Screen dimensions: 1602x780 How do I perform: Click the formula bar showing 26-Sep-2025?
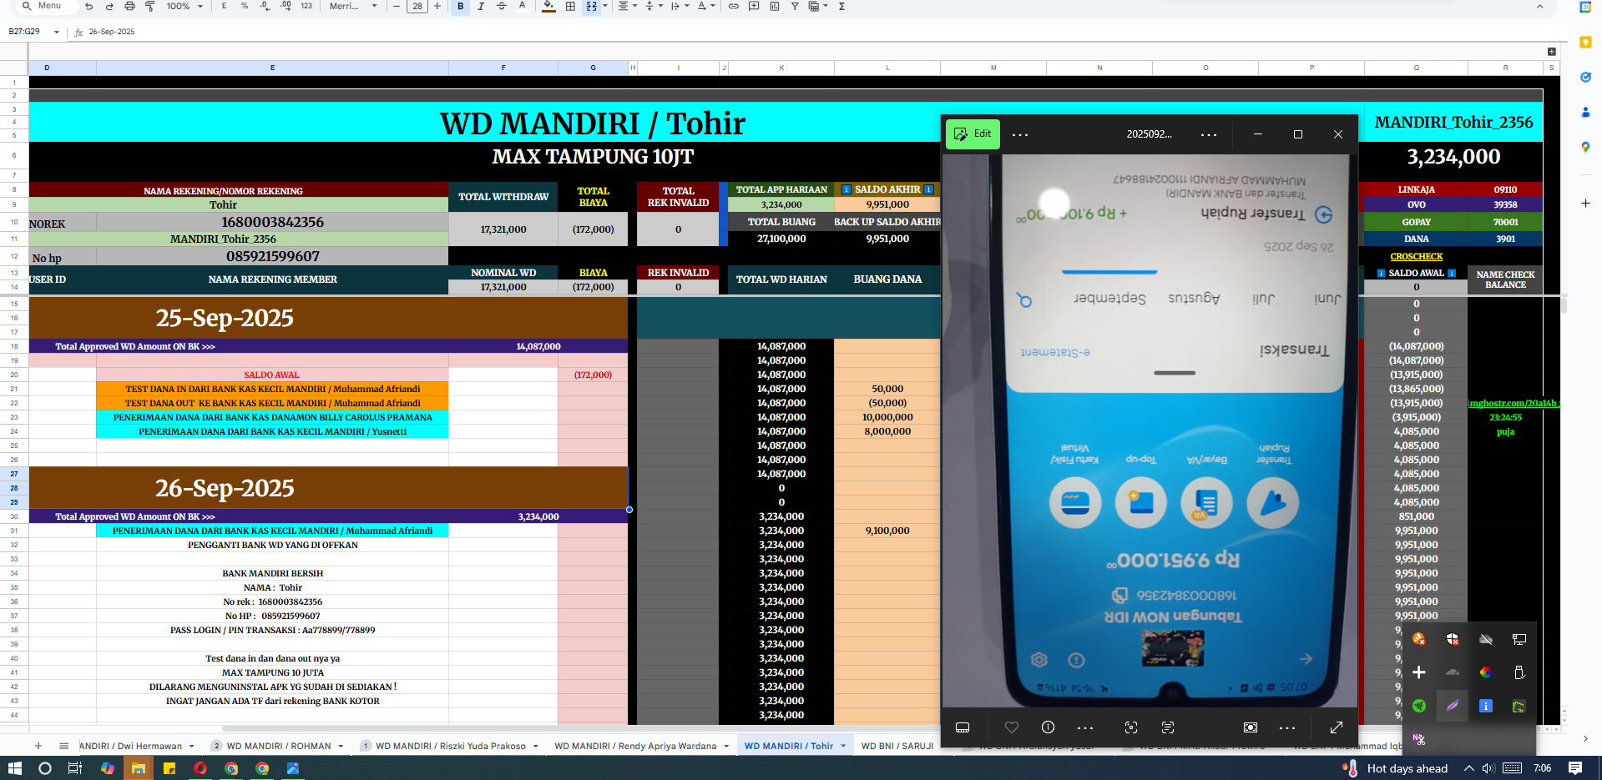(x=112, y=32)
